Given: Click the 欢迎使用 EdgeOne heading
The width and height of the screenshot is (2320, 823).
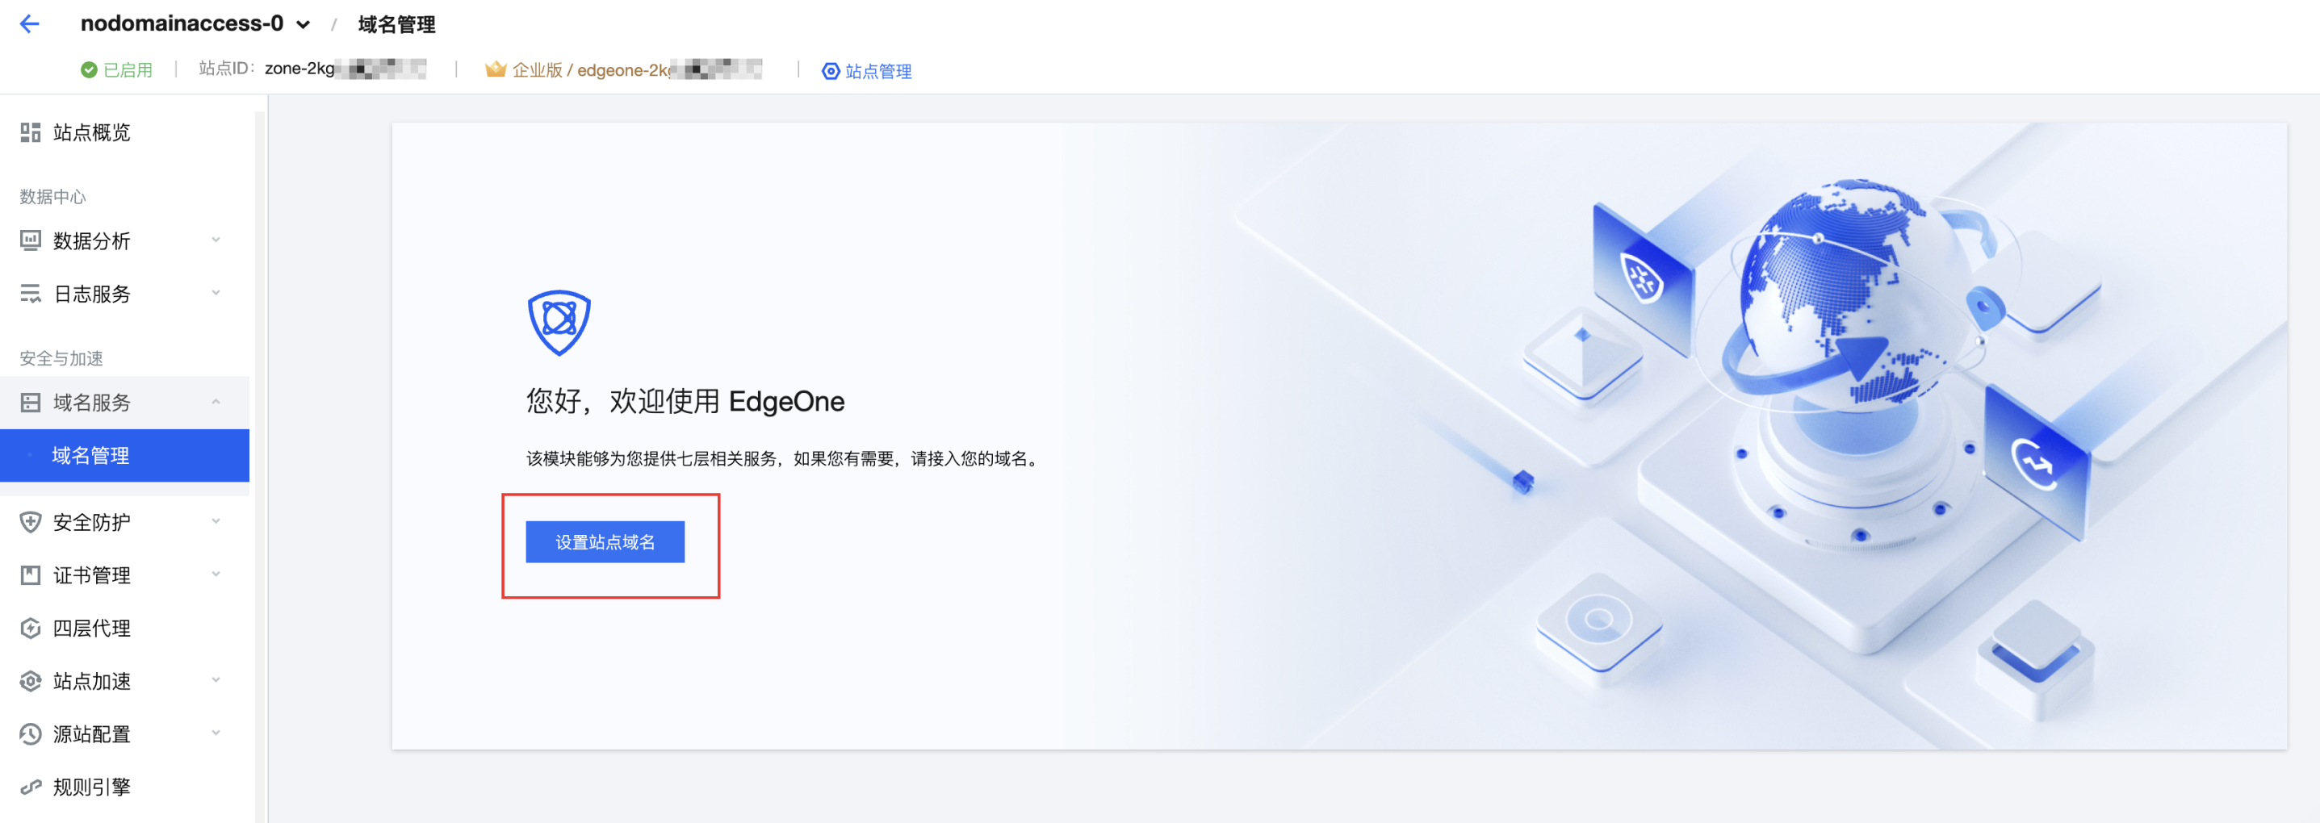Looking at the screenshot, I should click(x=685, y=402).
